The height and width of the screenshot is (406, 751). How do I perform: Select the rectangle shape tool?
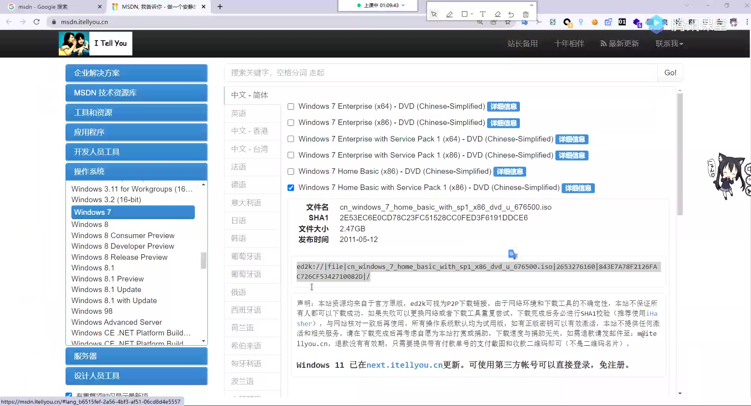click(x=464, y=14)
